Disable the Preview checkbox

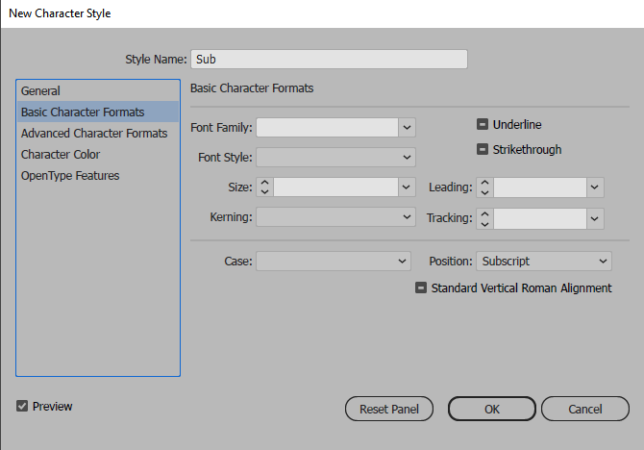click(22, 407)
